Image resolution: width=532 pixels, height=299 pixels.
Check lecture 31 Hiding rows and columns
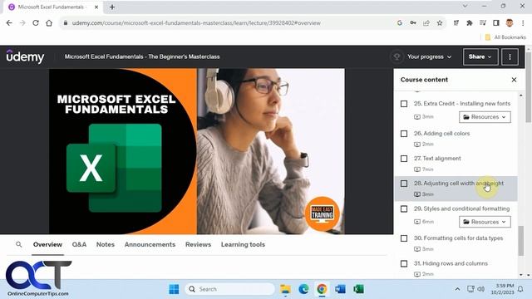click(x=404, y=264)
